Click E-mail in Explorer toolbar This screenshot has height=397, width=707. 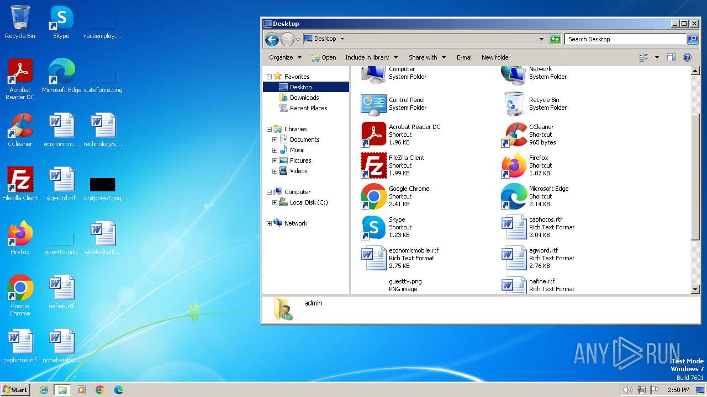tap(465, 57)
